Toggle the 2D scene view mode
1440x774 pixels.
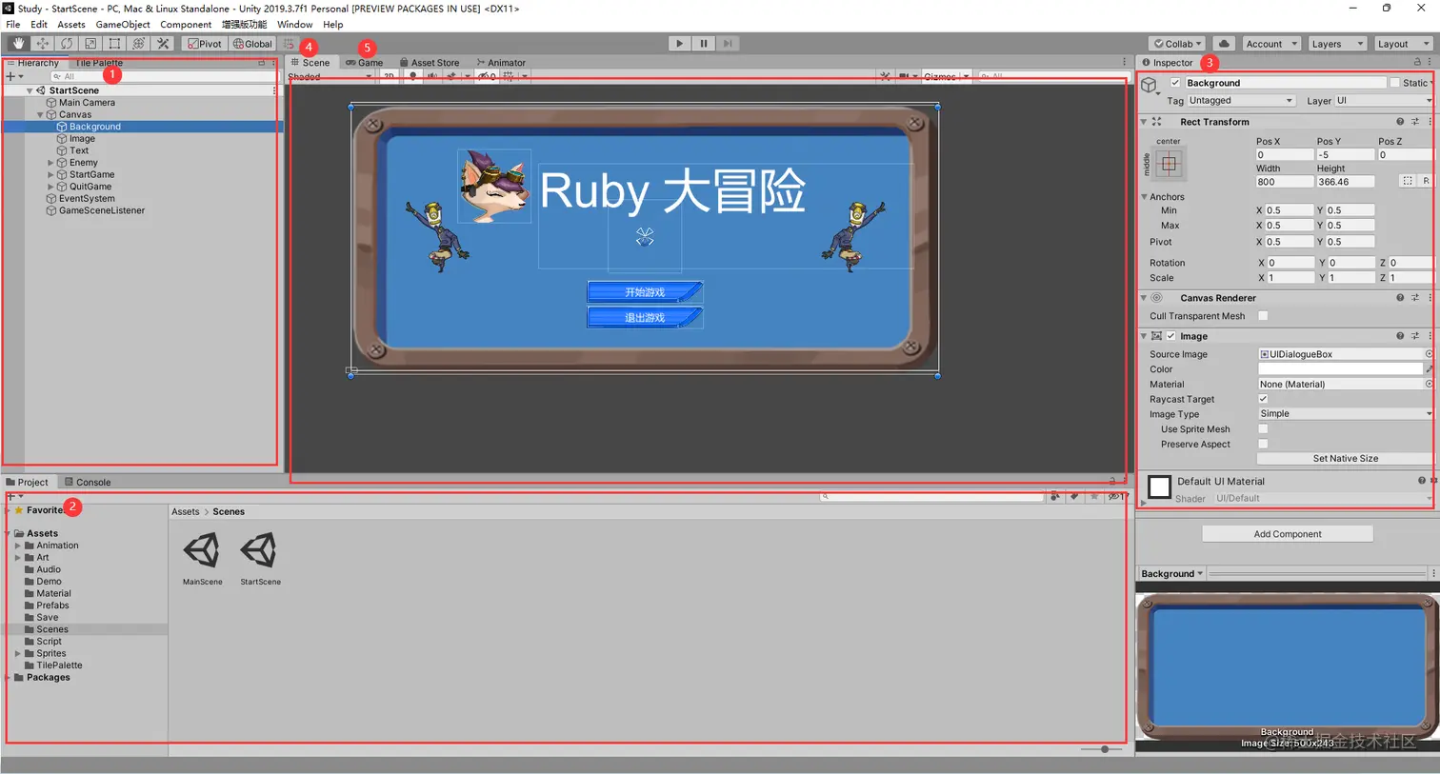[x=390, y=76]
